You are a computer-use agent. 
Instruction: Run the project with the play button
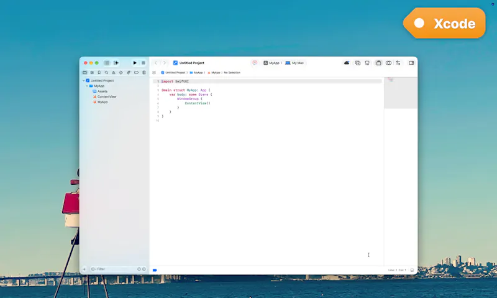(135, 63)
